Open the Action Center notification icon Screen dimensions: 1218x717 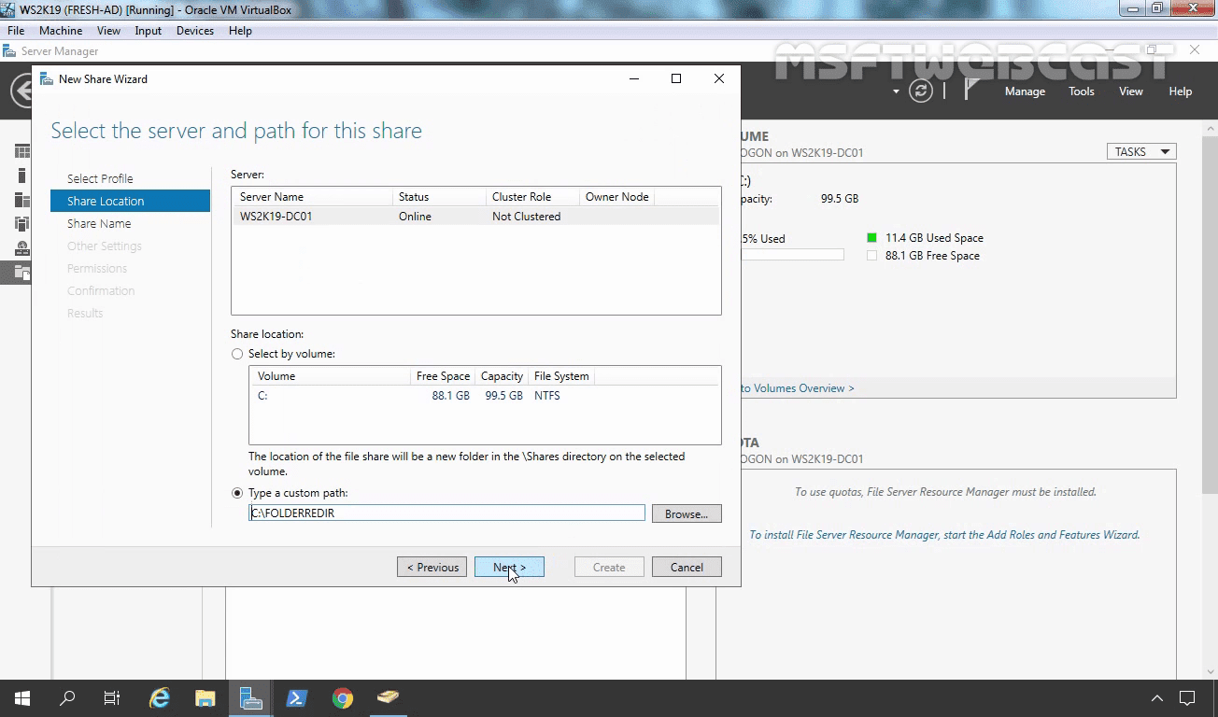1187,698
